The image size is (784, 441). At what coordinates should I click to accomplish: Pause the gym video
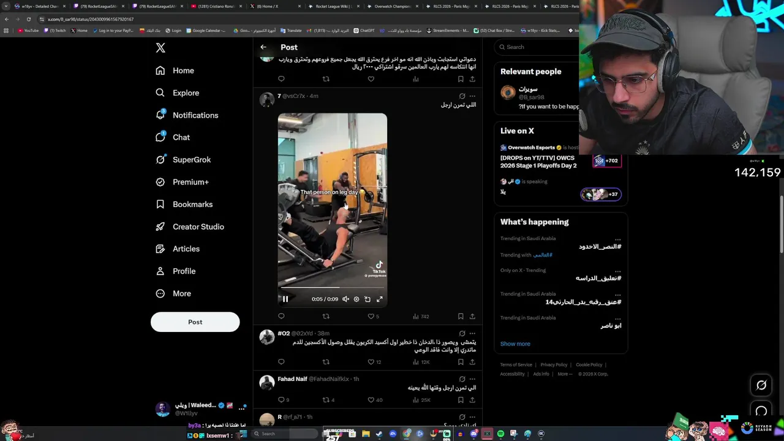coord(285,299)
